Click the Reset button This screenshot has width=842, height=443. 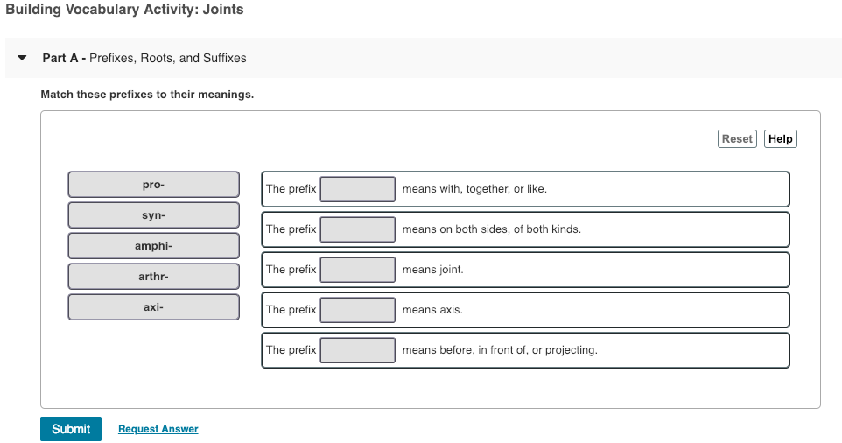[737, 138]
